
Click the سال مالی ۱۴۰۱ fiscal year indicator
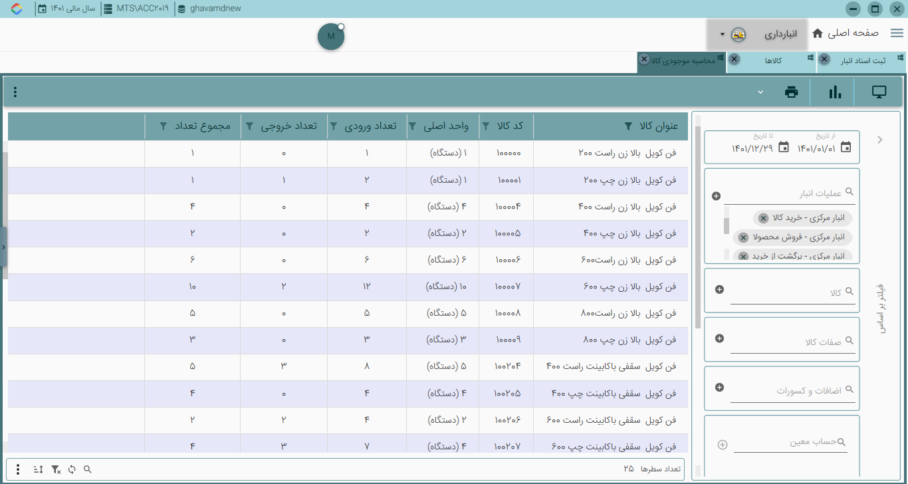[66, 9]
